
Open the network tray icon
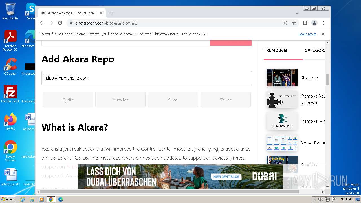(327, 199)
